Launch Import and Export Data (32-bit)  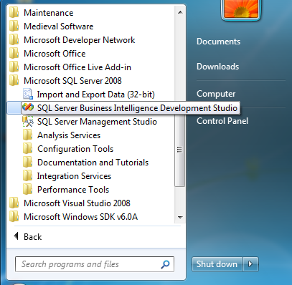point(96,95)
